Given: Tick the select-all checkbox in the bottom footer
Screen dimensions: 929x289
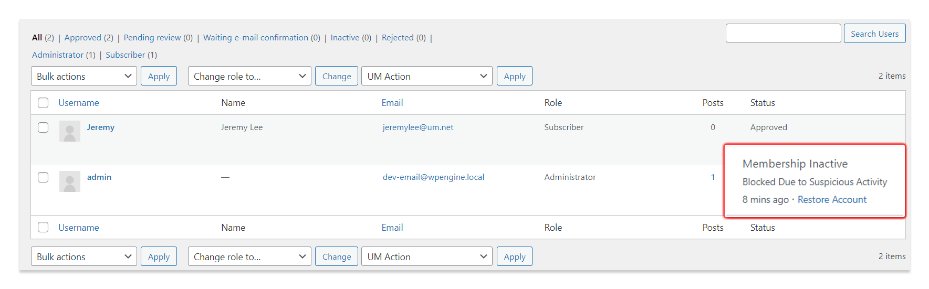Looking at the screenshot, I should pyautogui.click(x=43, y=227).
